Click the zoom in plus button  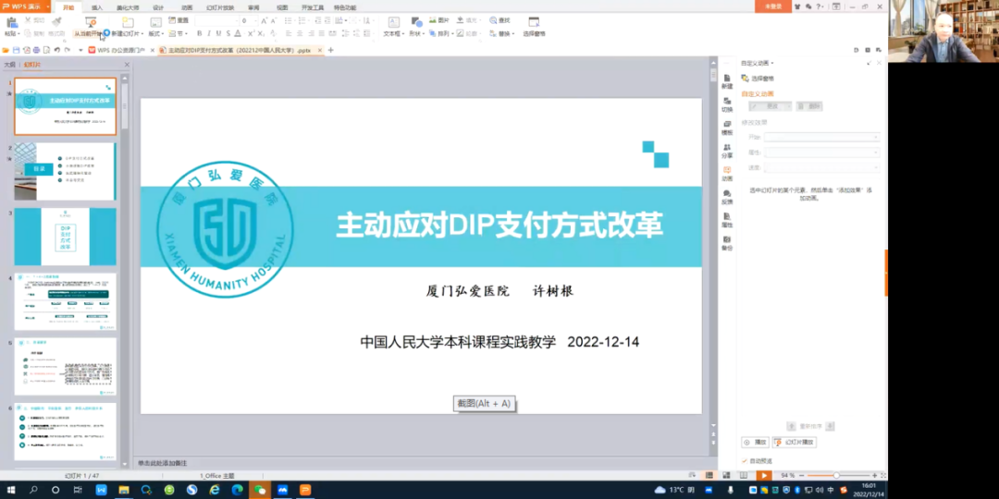click(x=875, y=476)
